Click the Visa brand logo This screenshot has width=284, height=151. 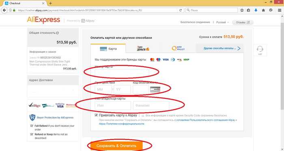click(166, 60)
